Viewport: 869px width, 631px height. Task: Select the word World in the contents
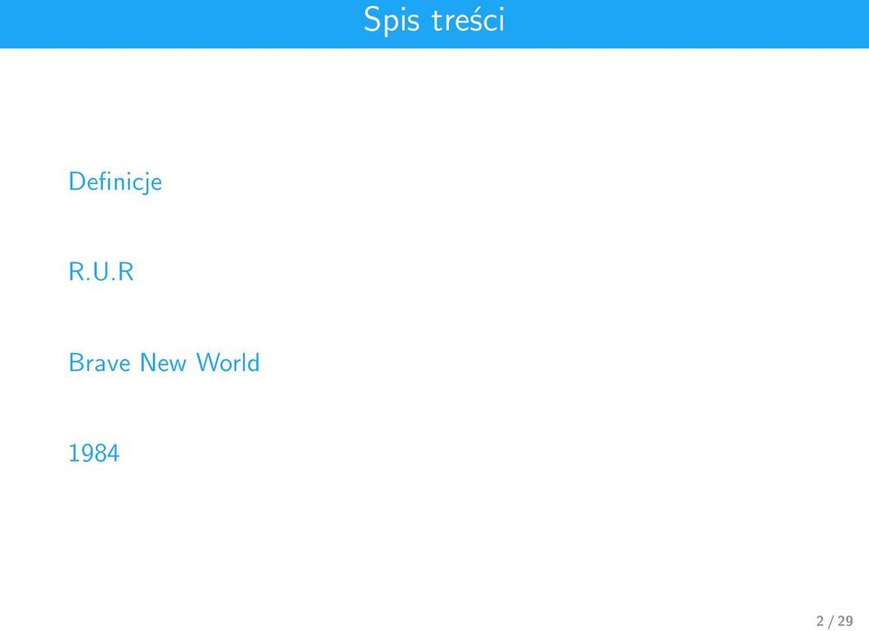click(228, 363)
